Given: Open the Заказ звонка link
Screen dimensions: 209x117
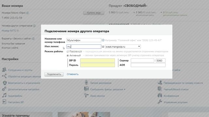Looking at the screenshot, I should coord(97,96).
